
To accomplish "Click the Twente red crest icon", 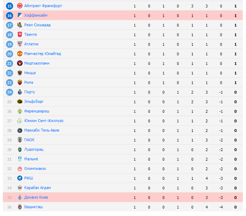I will [x=20, y=35].
